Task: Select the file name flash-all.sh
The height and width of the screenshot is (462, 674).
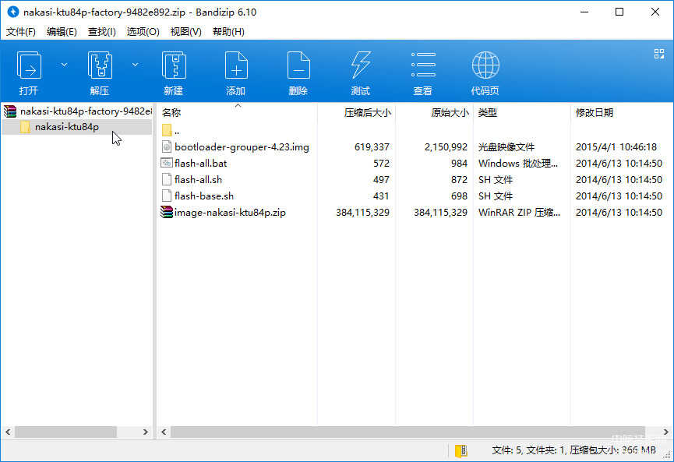Action: click(198, 180)
